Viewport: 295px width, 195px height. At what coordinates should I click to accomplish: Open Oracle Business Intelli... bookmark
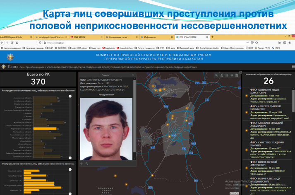tap(208, 48)
